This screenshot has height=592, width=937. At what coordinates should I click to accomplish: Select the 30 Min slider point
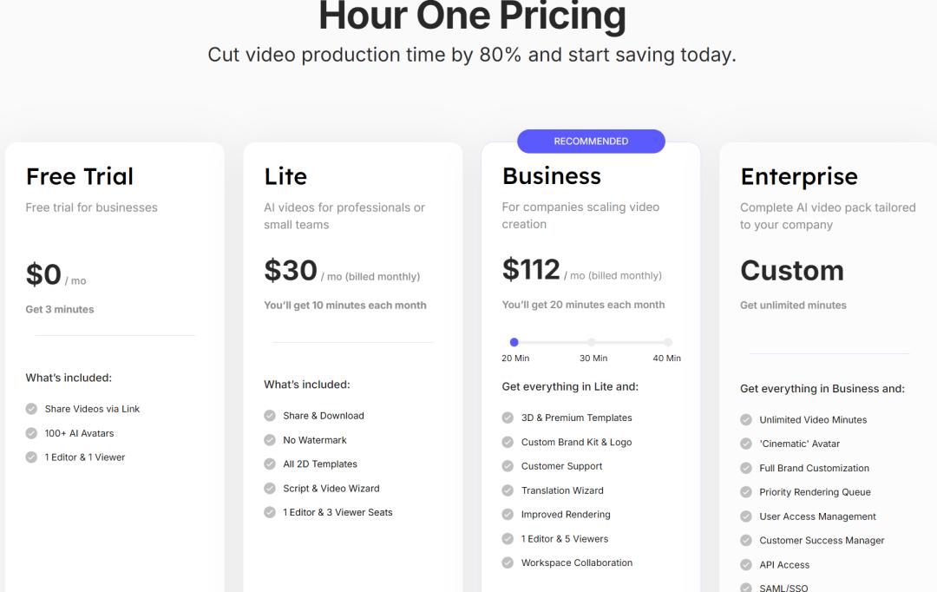click(592, 342)
